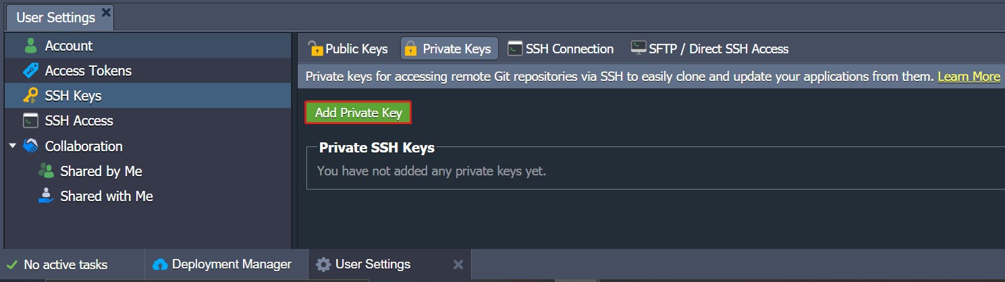Screen dimensions: 1005x282
Task: Select the Private Keys tab
Action: point(449,49)
